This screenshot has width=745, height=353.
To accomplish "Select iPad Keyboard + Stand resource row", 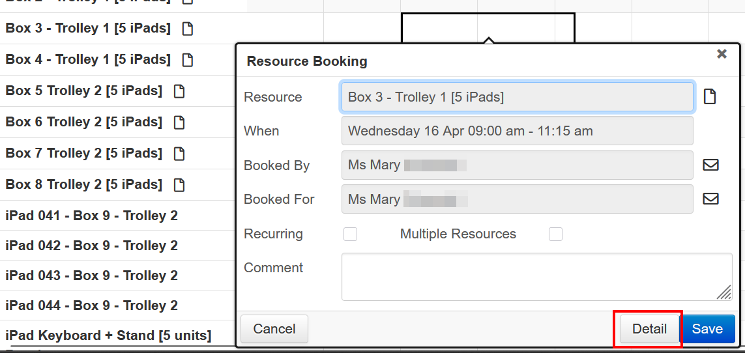I will [x=108, y=335].
